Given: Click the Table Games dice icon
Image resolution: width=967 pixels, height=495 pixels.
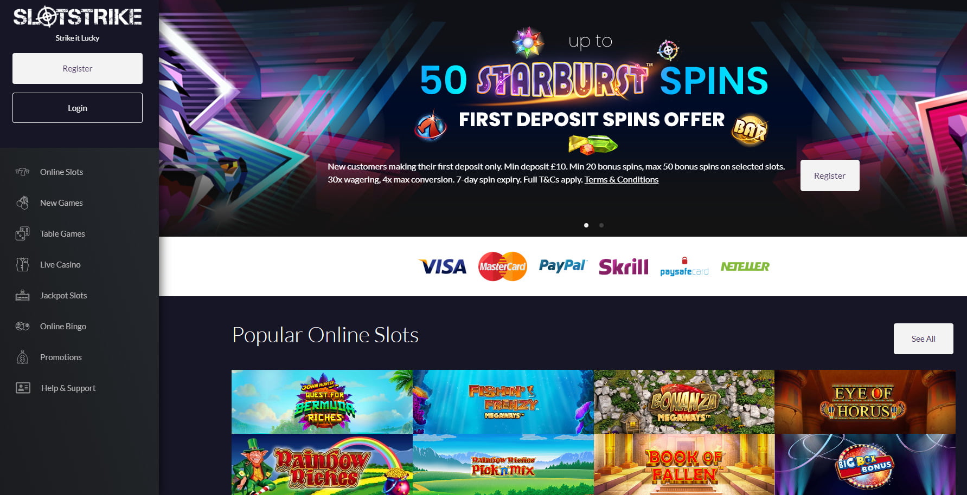Looking at the screenshot, I should point(22,233).
